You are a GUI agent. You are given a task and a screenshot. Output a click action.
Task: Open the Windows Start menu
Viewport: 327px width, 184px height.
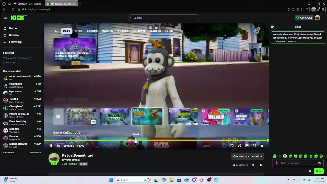click(111, 180)
